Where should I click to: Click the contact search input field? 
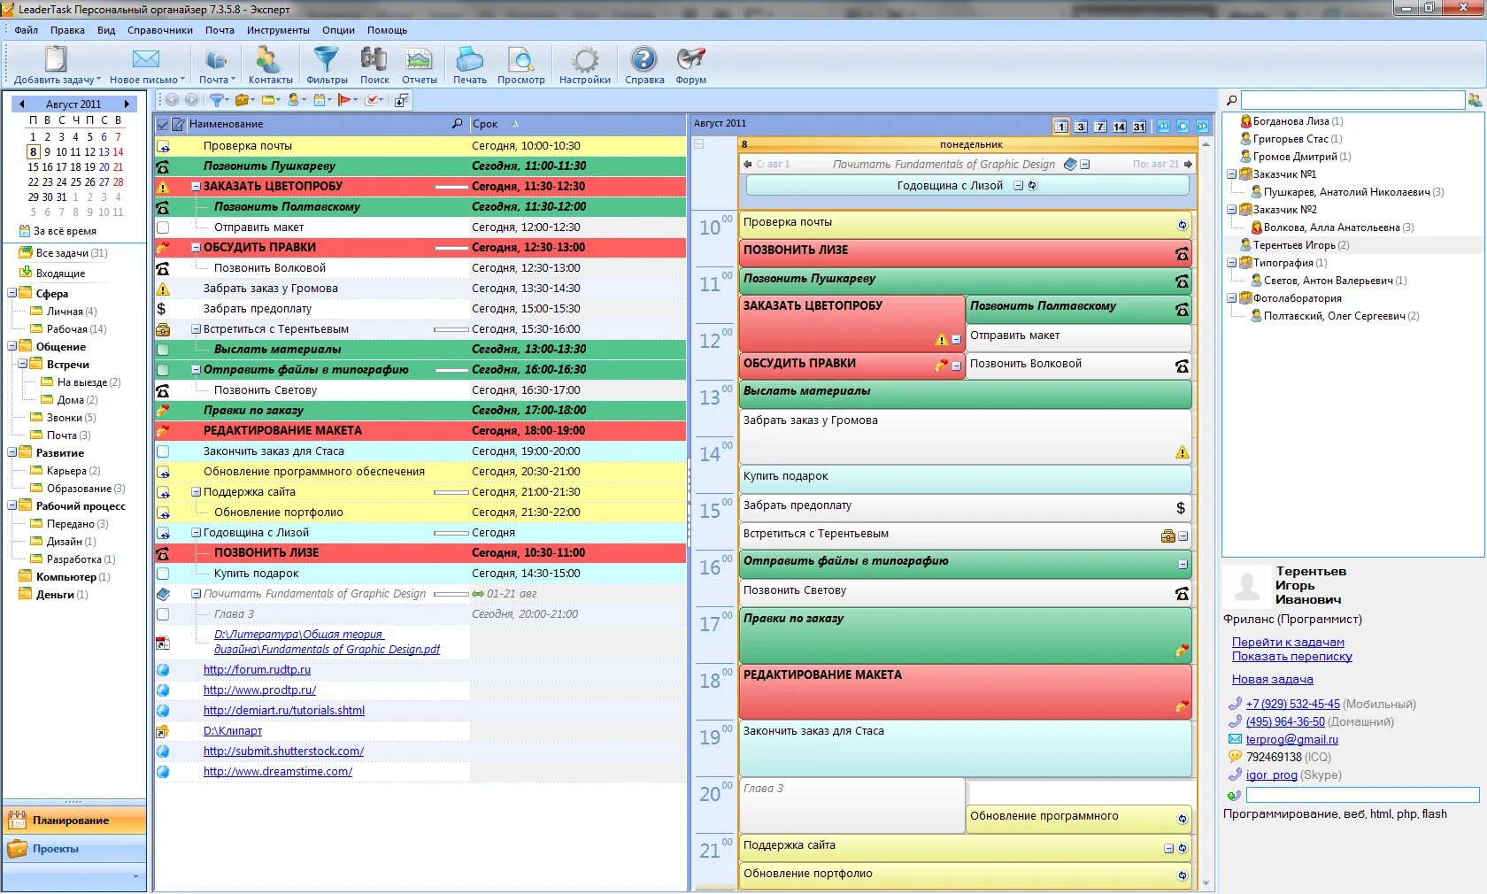click(1352, 100)
